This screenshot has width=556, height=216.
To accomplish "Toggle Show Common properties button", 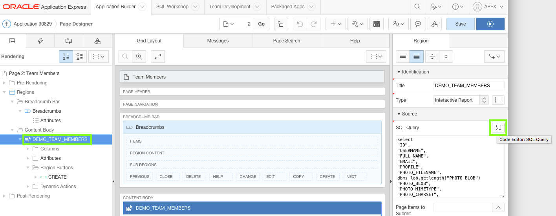I will (402, 57).
